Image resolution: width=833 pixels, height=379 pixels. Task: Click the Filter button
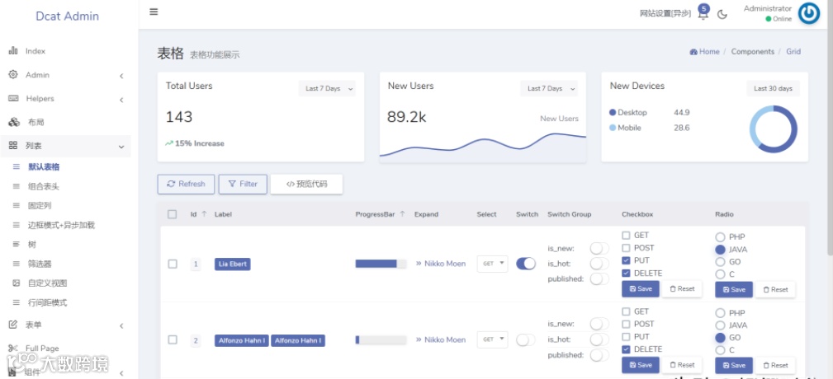click(243, 184)
